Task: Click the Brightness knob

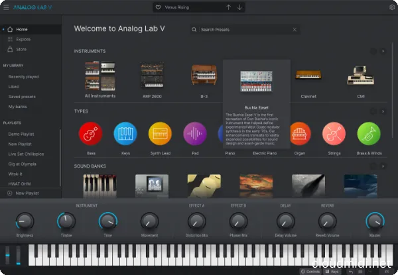Action: [25, 221]
